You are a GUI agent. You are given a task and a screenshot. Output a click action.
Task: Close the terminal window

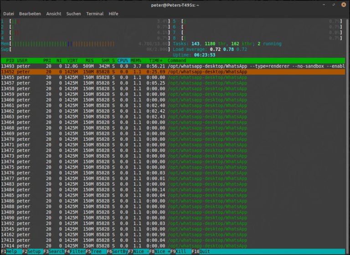point(344,5)
